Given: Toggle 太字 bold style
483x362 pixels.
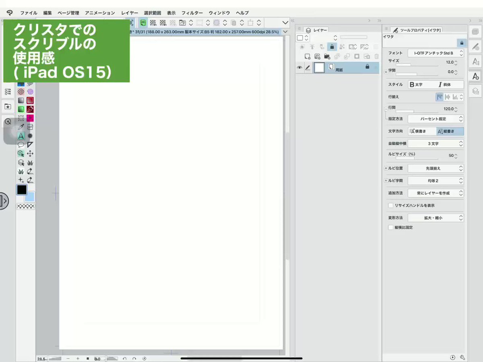Looking at the screenshot, I should [422, 85].
